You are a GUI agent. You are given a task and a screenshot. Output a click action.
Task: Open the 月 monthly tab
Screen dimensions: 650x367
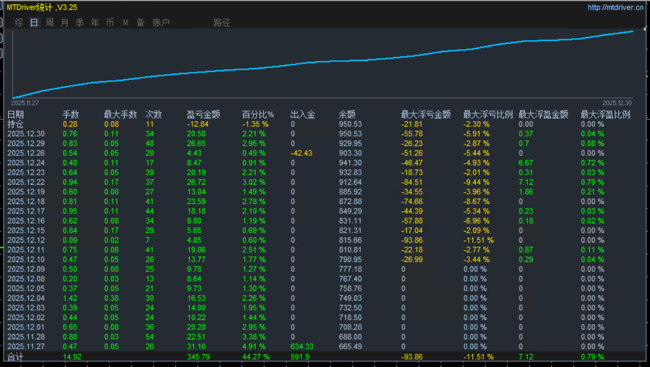65,23
